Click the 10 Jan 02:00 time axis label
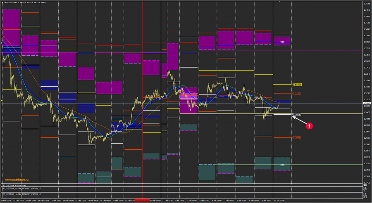Screen dimensions: 372x203 pos(279,201)
